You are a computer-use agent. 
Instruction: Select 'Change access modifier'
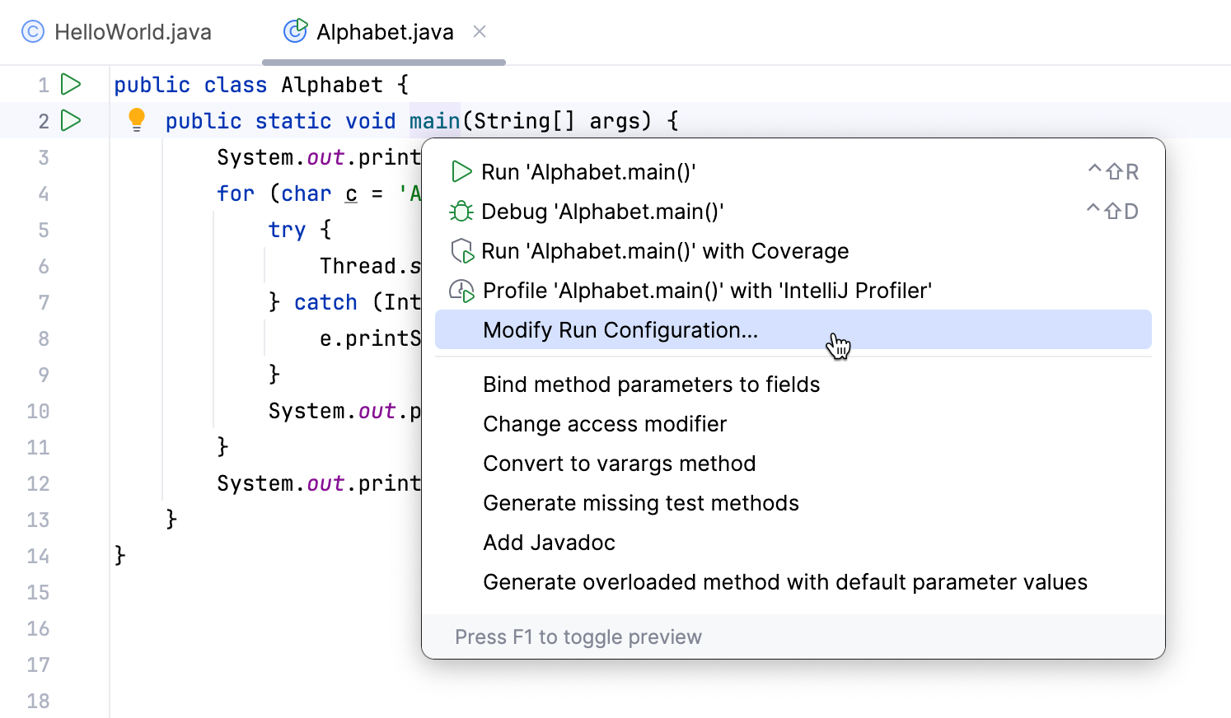point(605,423)
